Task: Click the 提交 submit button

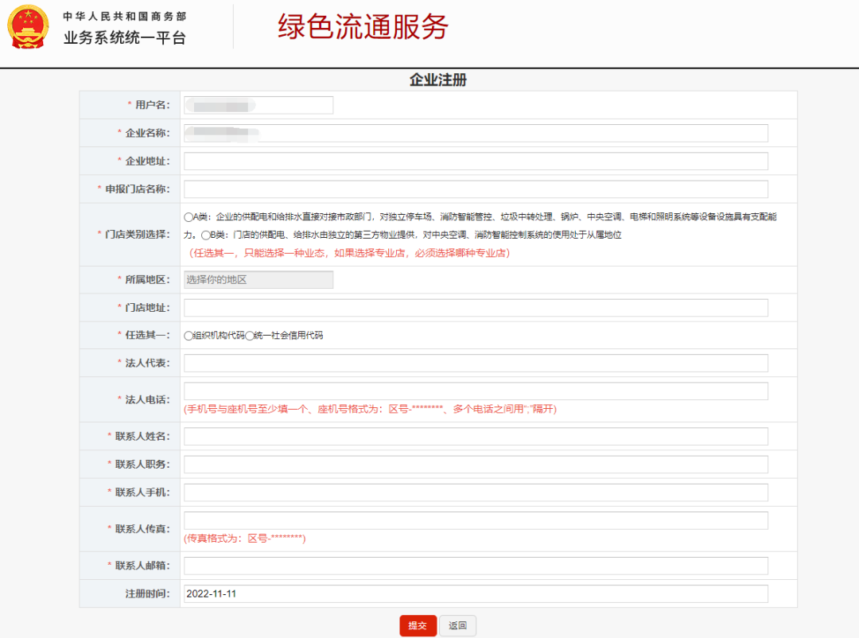Action: [x=418, y=625]
